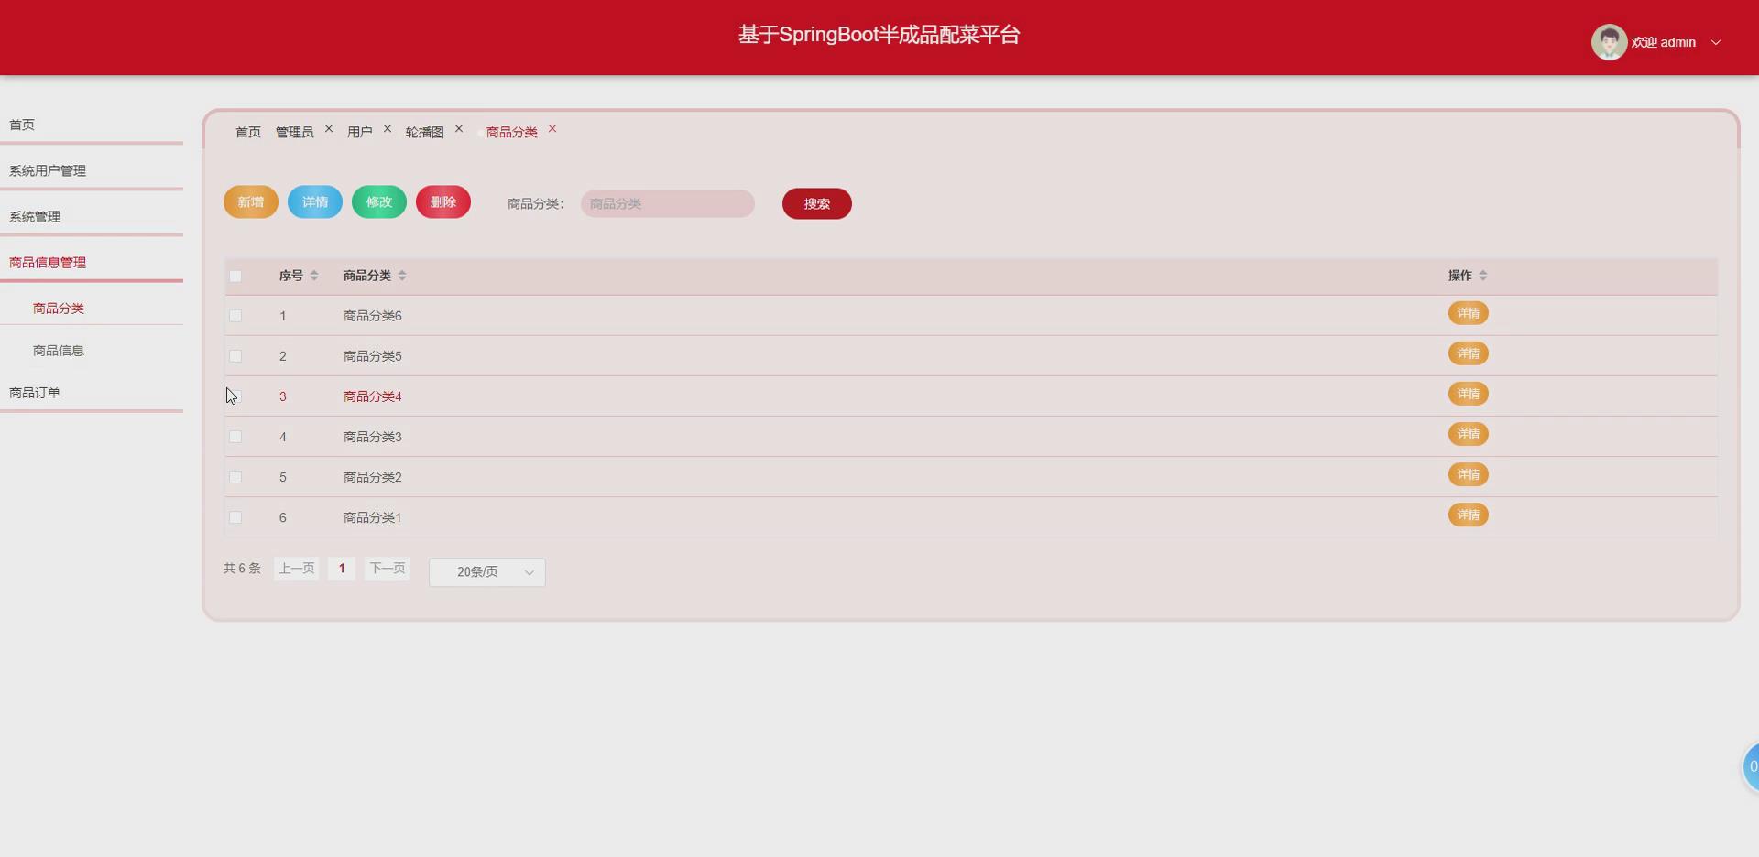The height and width of the screenshot is (857, 1759).
Task: Click the orange 新增 button
Action: click(251, 202)
